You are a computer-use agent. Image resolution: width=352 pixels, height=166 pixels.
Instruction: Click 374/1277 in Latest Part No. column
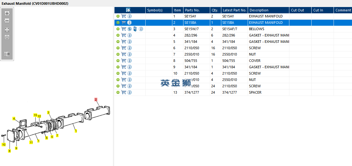(x=230, y=92)
